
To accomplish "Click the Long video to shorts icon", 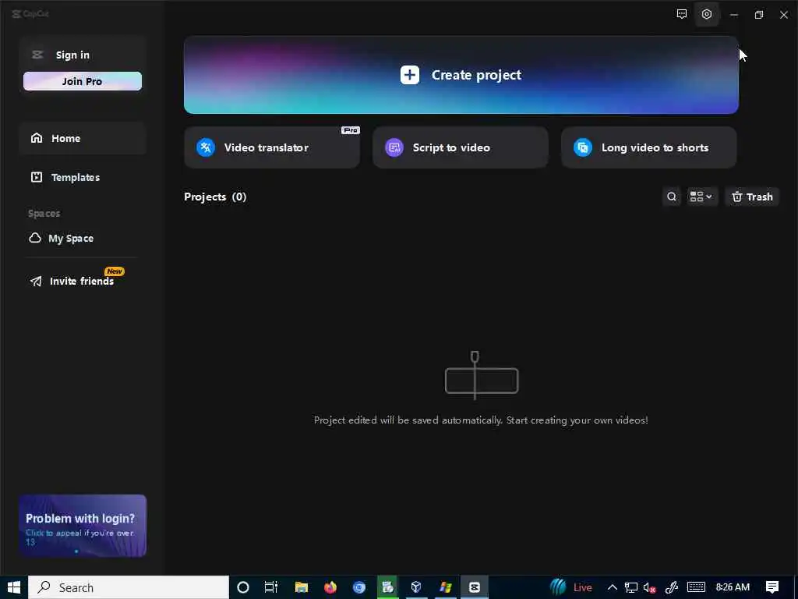I will 583,147.
